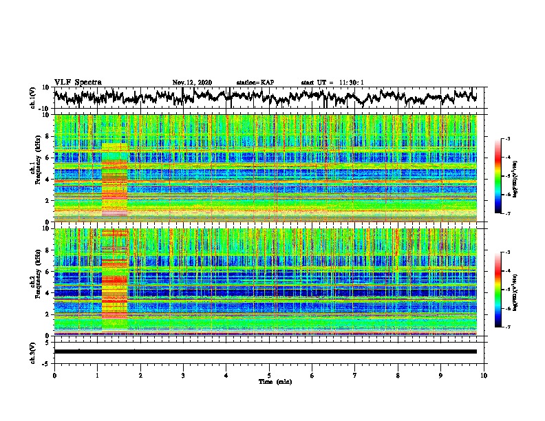Click the "-7" label on ch.1 colorbar
This screenshot has width=545, height=421.
[x=507, y=213]
